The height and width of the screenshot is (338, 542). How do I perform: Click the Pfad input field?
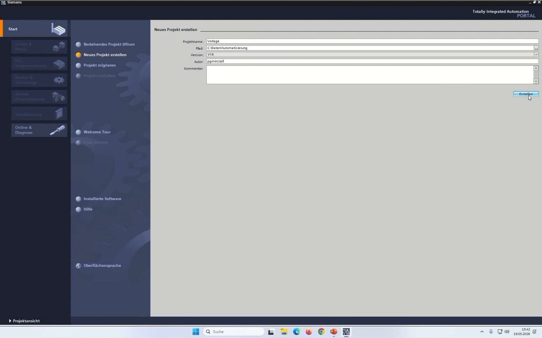tap(370, 48)
